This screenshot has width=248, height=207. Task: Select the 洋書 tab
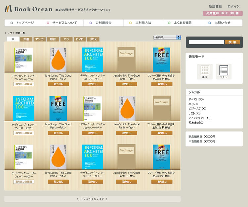point(26,39)
